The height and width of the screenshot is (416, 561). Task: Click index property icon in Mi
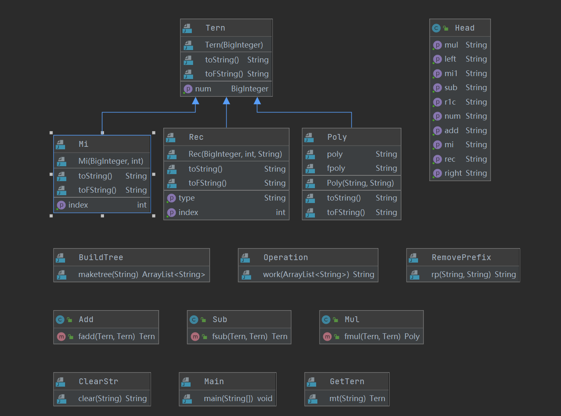tap(61, 205)
